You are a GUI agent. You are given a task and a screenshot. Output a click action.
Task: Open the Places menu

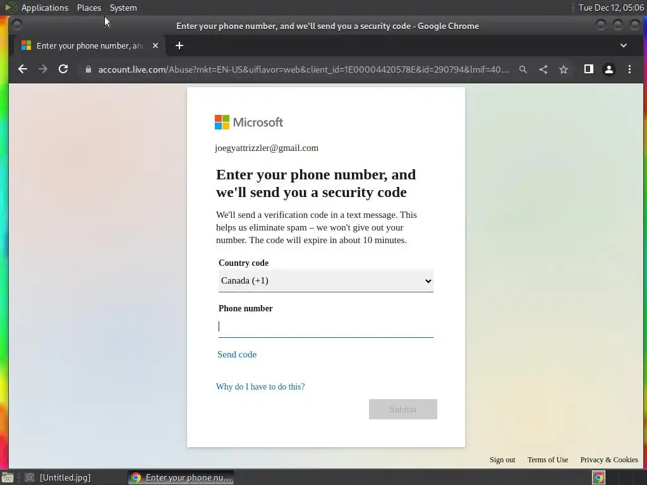coord(89,8)
